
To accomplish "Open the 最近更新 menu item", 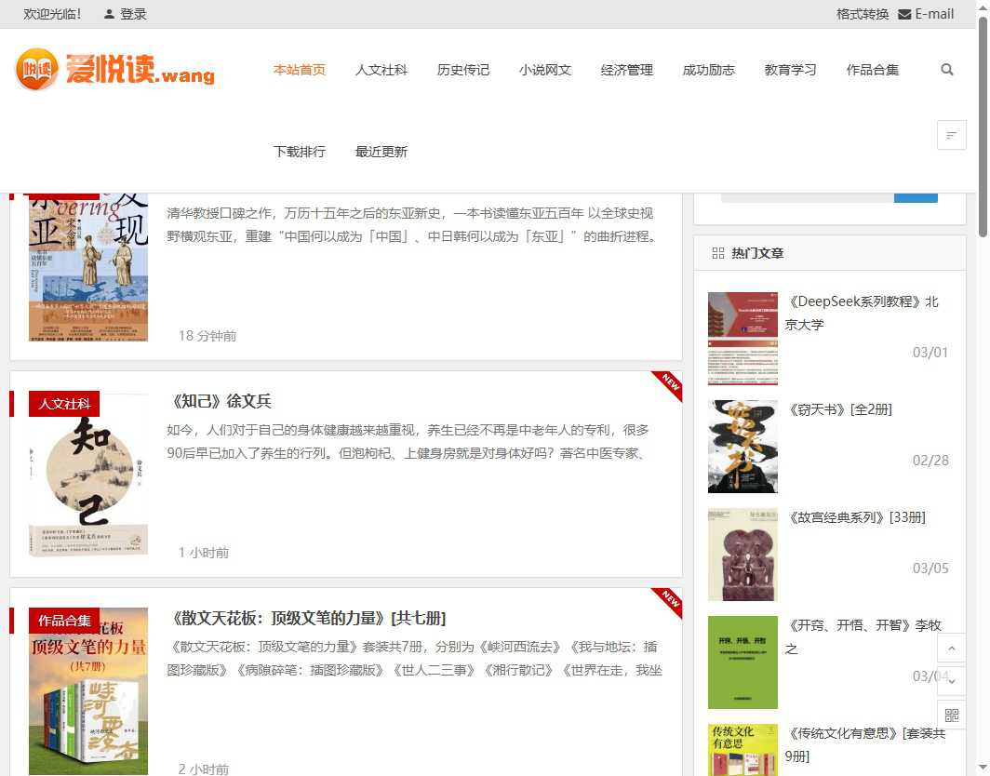I will (x=381, y=152).
